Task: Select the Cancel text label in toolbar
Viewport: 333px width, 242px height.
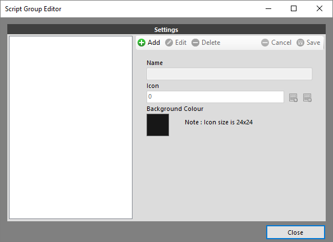Action: pyautogui.click(x=281, y=43)
